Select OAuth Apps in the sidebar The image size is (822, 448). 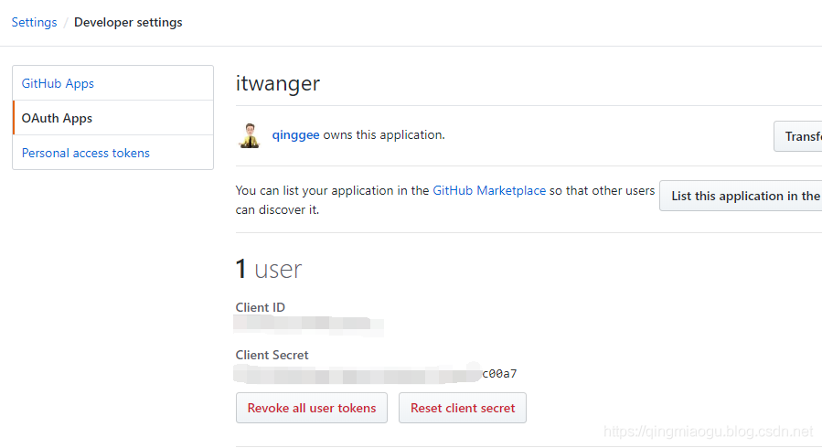(x=112, y=118)
